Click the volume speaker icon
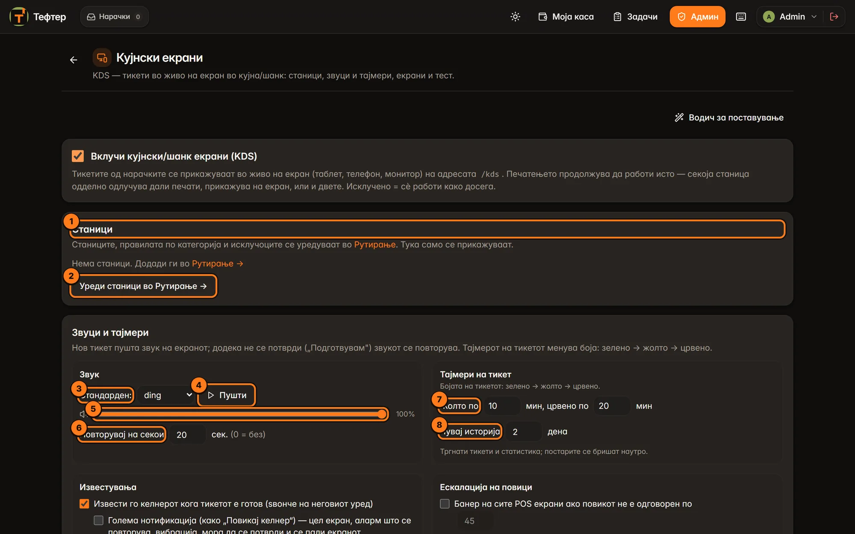The image size is (855, 534). click(83, 414)
